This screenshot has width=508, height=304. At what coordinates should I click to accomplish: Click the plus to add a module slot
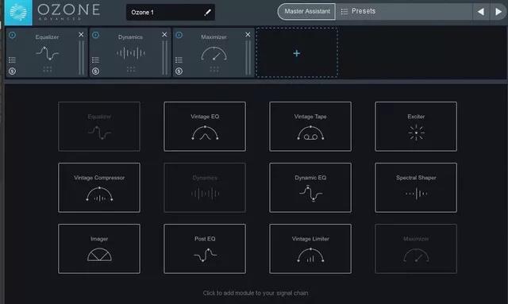point(296,53)
